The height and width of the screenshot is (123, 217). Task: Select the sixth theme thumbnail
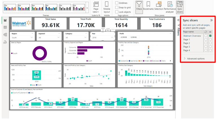(x=79, y=7)
